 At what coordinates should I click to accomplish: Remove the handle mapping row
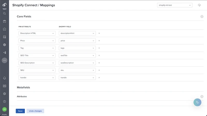[99, 78]
